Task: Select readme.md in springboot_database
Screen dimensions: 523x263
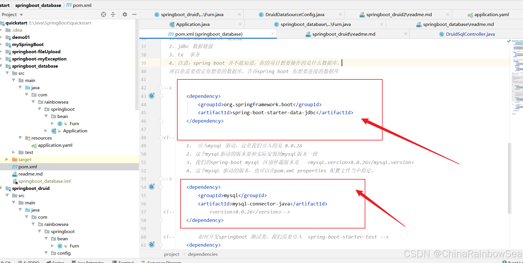Action: (x=30, y=174)
